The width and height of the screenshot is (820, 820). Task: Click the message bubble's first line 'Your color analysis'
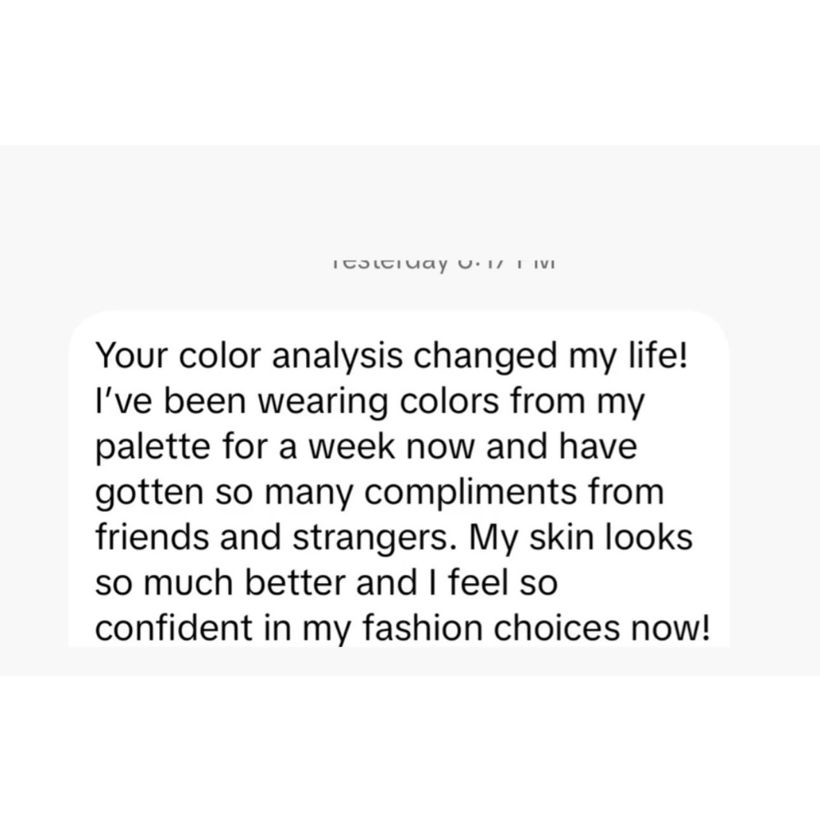(249, 356)
